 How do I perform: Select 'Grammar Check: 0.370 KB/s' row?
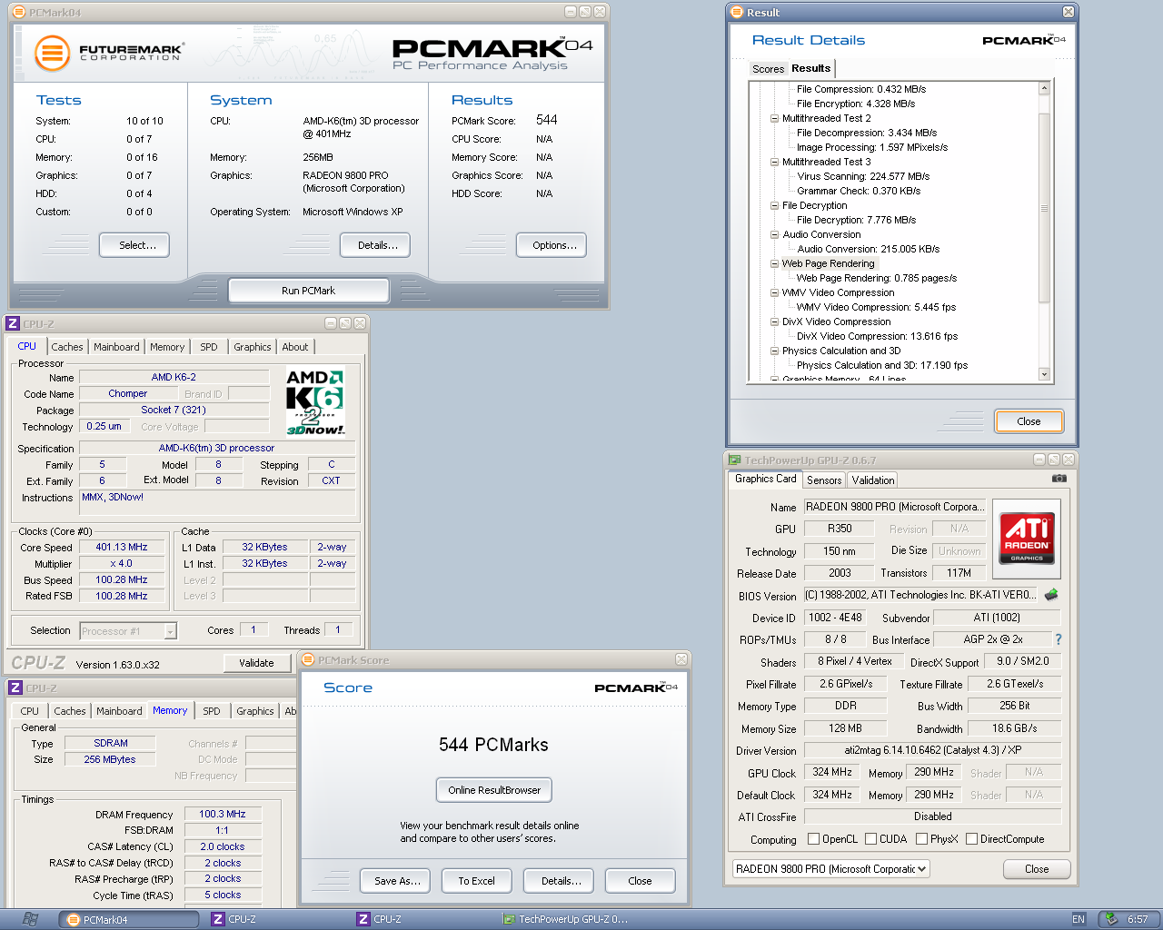tap(859, 191)
